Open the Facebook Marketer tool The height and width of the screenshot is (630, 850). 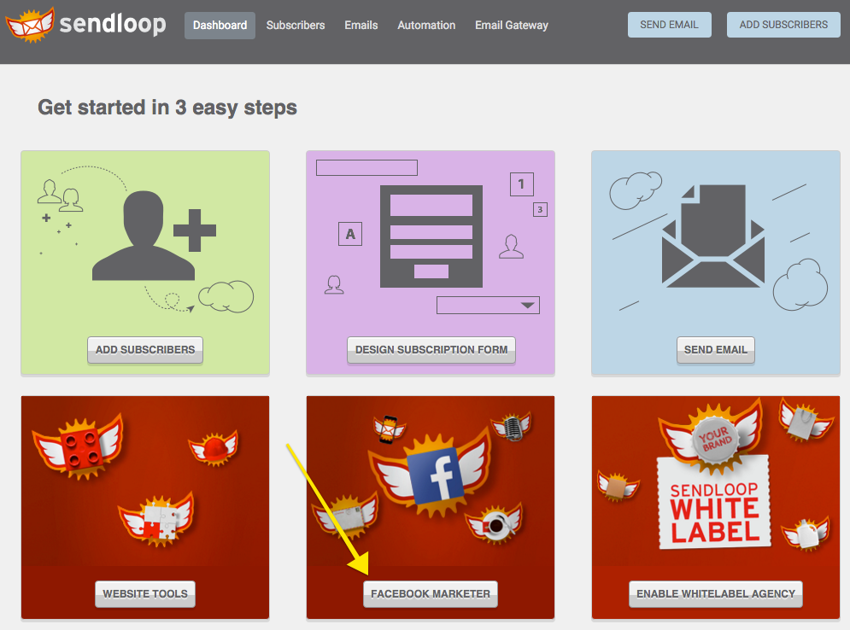pyautogui.click(x=431, y=594)
